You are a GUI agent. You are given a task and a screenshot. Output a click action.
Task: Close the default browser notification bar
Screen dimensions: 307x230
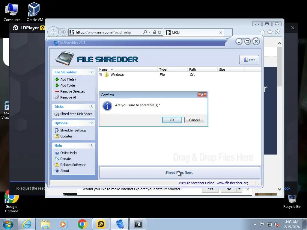(x=247, y=189)
